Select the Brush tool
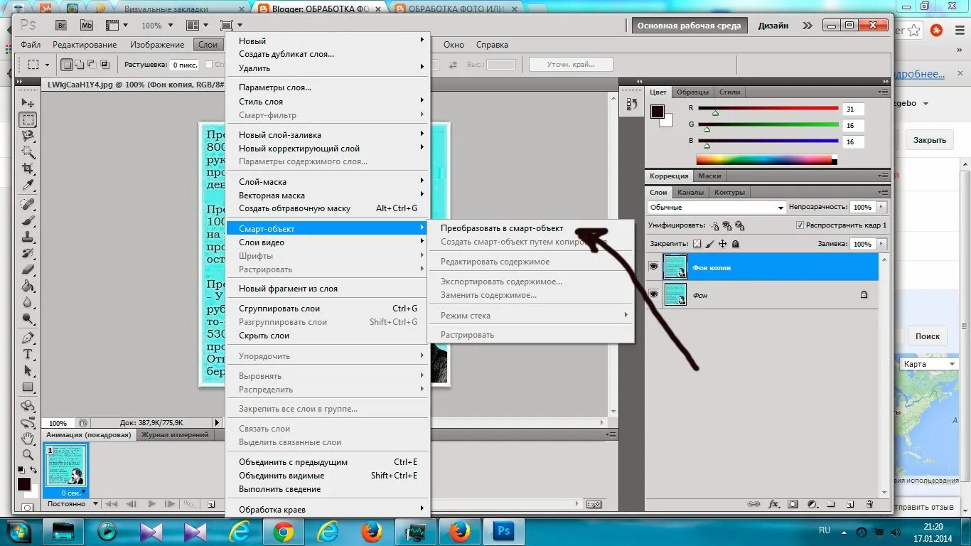 [x=28, y=221]
